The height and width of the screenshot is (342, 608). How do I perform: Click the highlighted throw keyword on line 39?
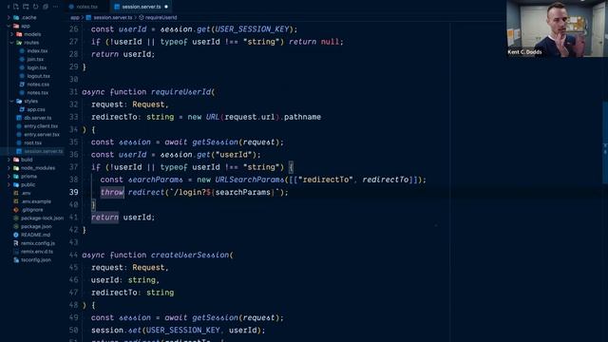pyautogui.click(x=112, y=192)
